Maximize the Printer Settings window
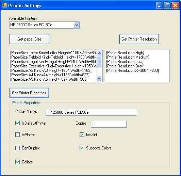Viewport: 181px width, 176px height. coord(167,5)
